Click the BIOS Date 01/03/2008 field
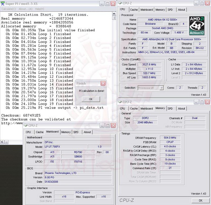Image resolution: width=211 pixels, height=205 pixels. [78, 182]
